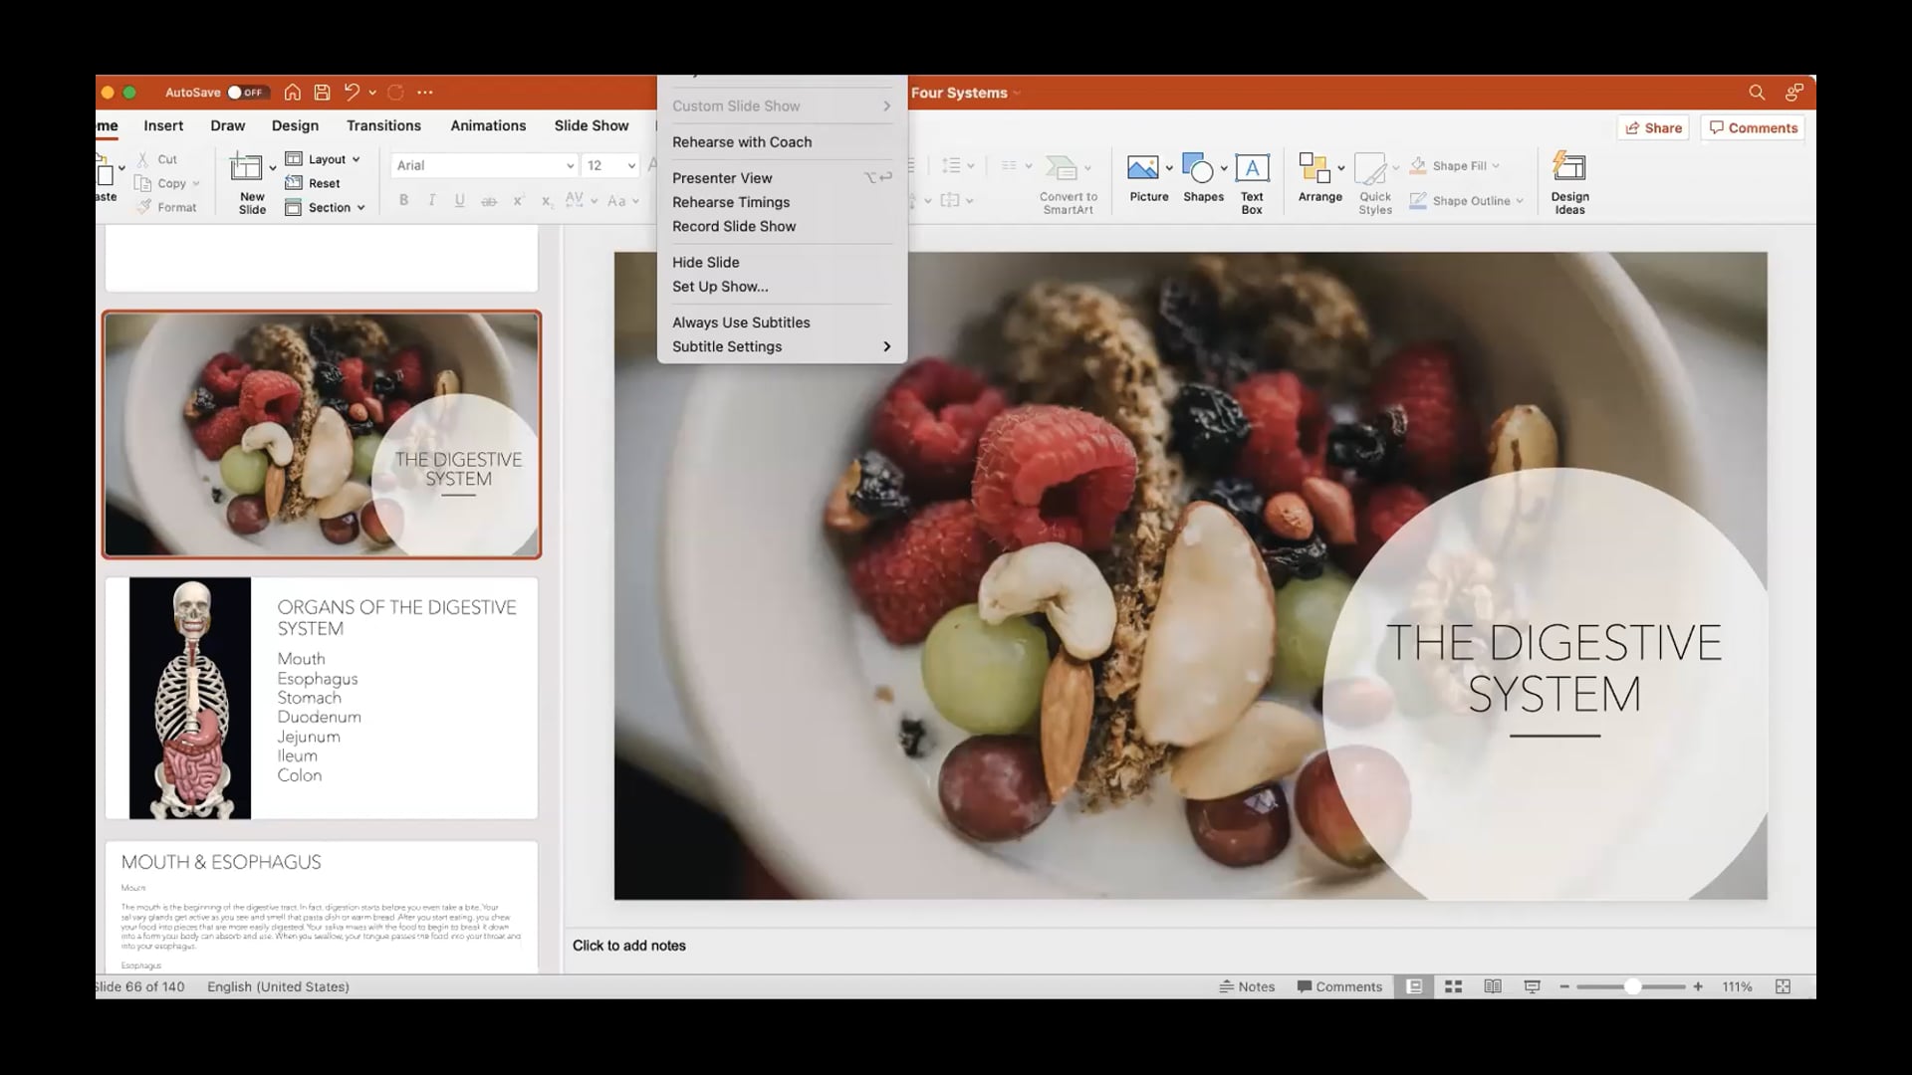Click the Comments button at top right
The image size is (1912, 1075).
tap(1753, 127)
